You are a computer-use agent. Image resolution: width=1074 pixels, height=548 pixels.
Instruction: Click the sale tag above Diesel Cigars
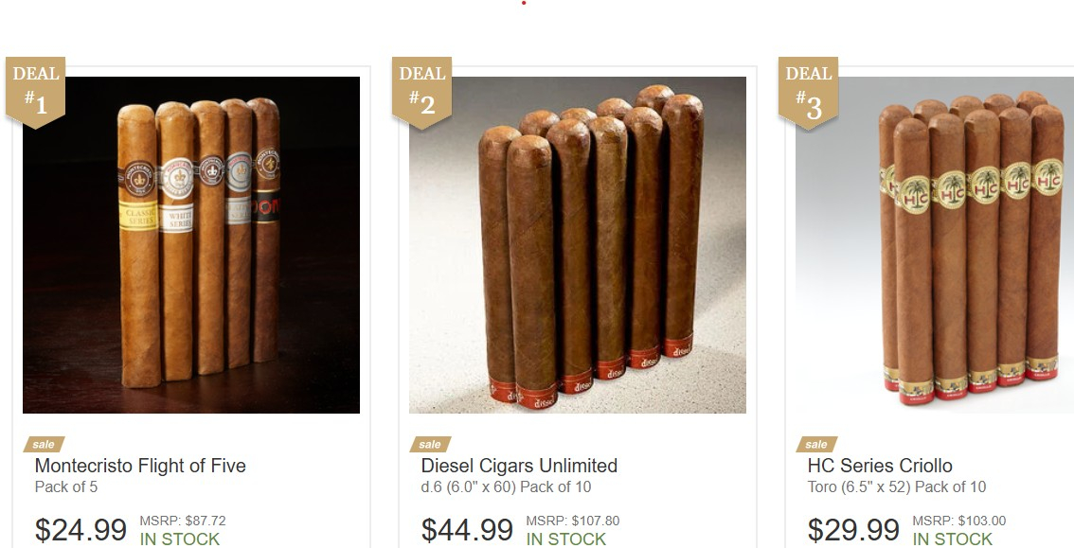click(x=430, y=445)
